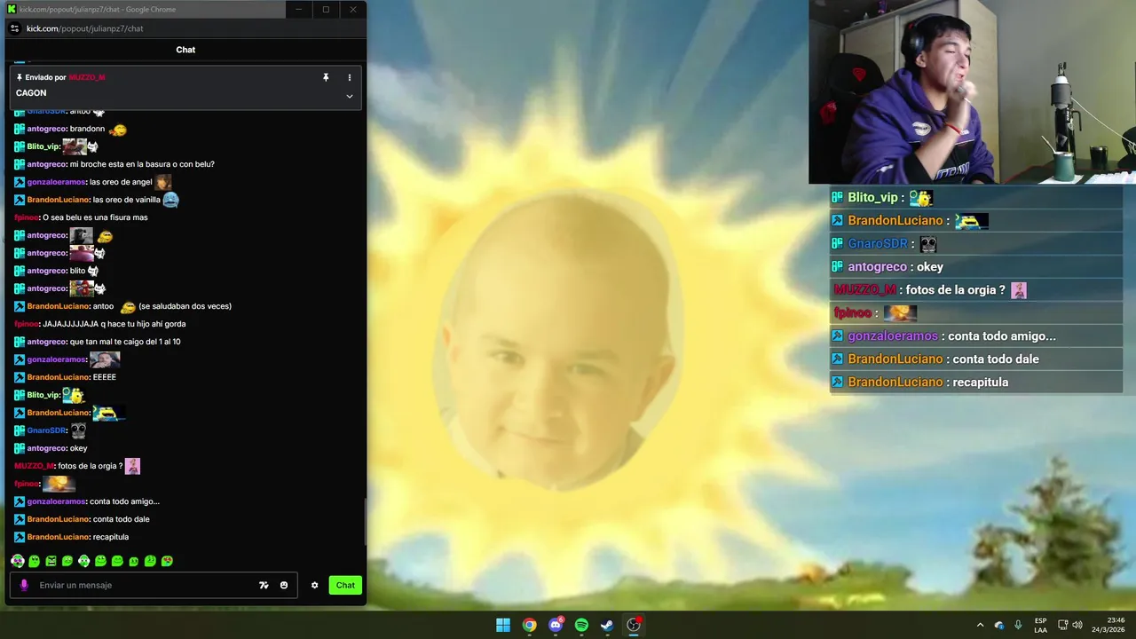
Task: Pick the angry square-face green emote
Action: coord(51,561)
